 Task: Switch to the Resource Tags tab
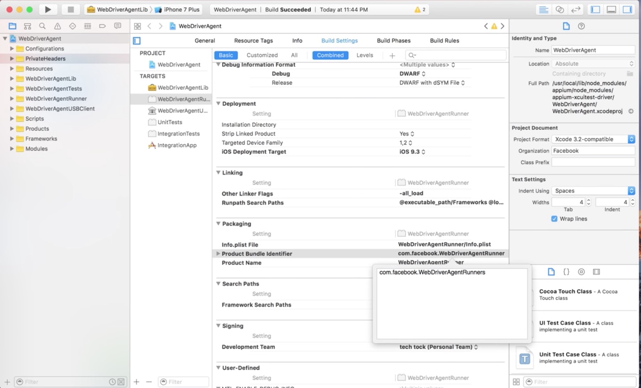tap(253, 41)
